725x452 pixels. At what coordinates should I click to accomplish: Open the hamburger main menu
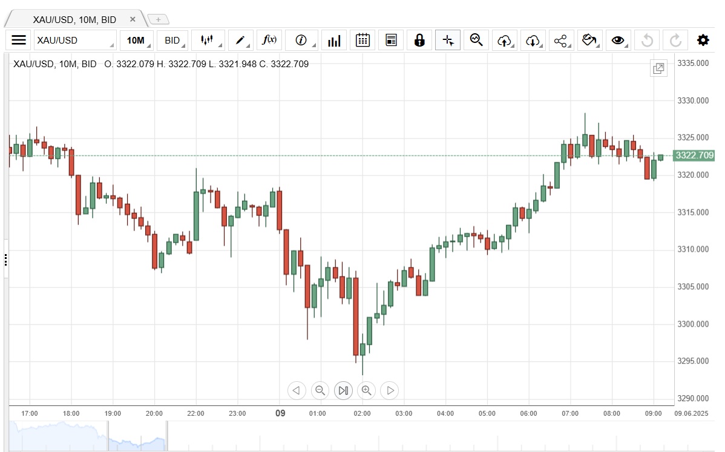coord(19,41)
